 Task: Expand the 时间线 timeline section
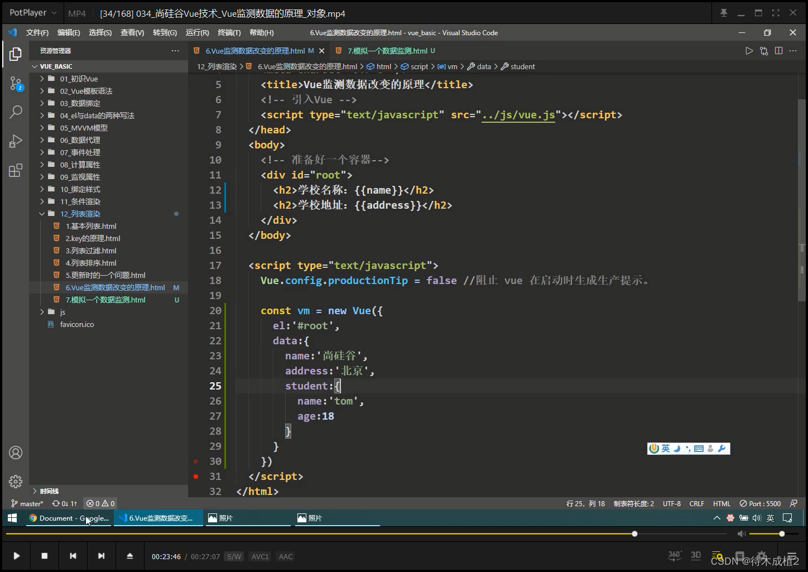click(x=109, y=491)
